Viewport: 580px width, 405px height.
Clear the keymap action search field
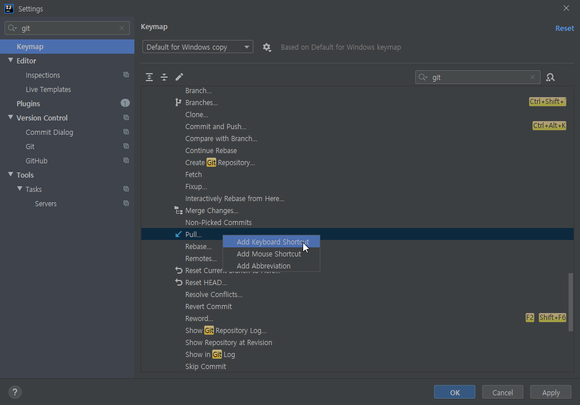click(x=533, y=77)
